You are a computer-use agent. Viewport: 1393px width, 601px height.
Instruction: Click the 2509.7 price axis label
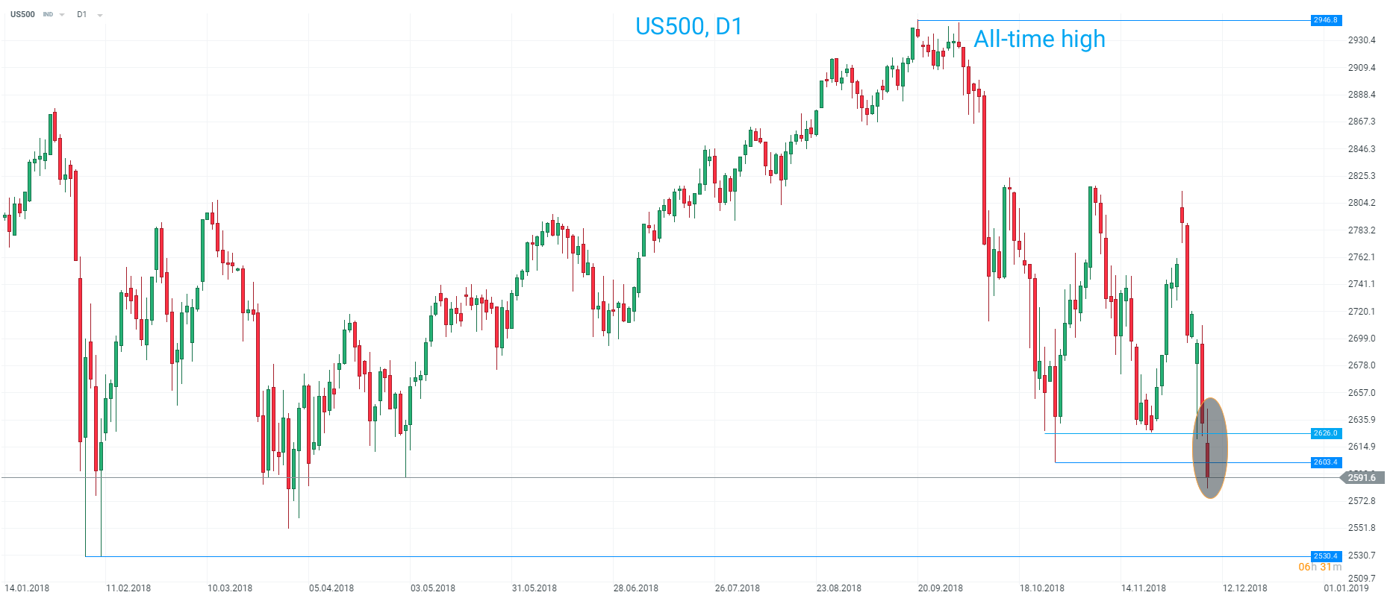(1361, 578)
